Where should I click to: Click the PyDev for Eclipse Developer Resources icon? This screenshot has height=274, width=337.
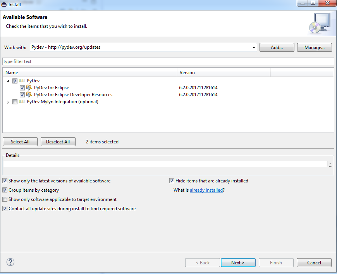(29, 95)
